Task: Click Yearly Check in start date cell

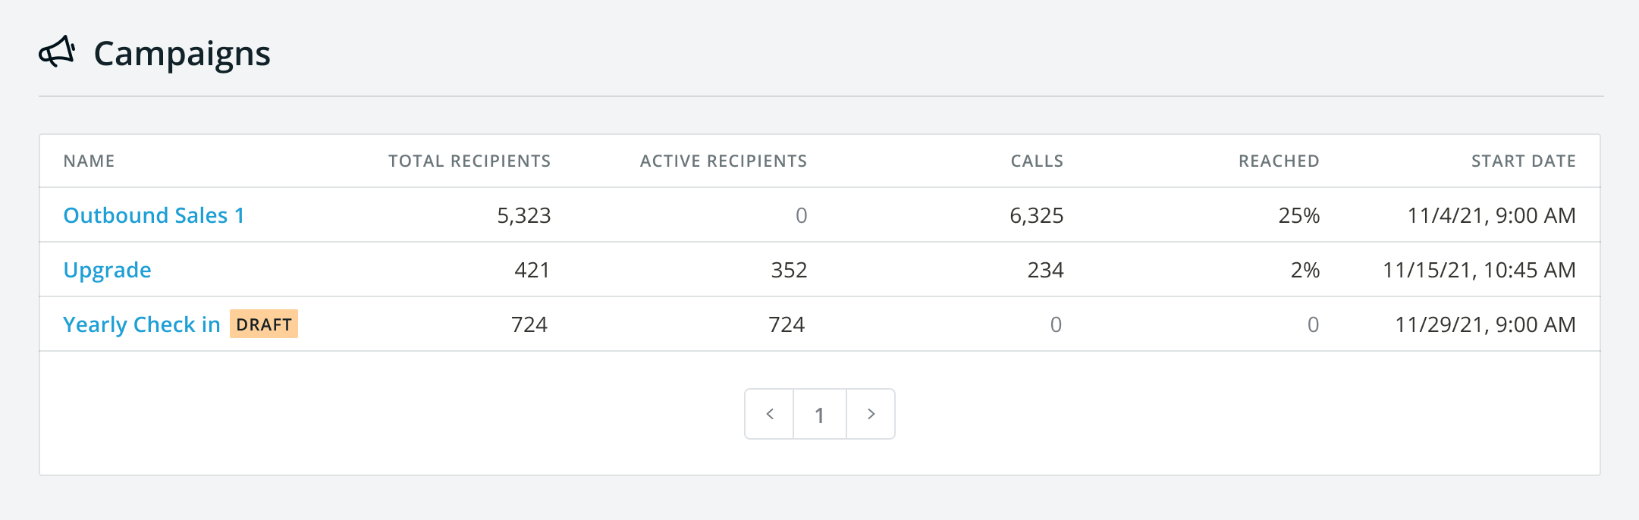Action: coord(1485,324)
